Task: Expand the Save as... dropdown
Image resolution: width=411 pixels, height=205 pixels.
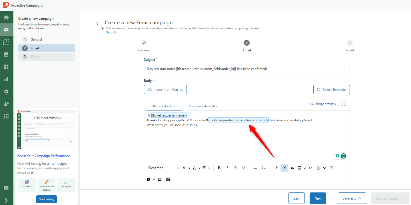Action: tap(352, 198)
